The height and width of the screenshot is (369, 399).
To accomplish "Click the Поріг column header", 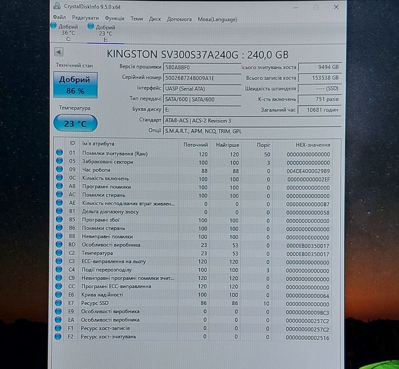I will (264, 145).
